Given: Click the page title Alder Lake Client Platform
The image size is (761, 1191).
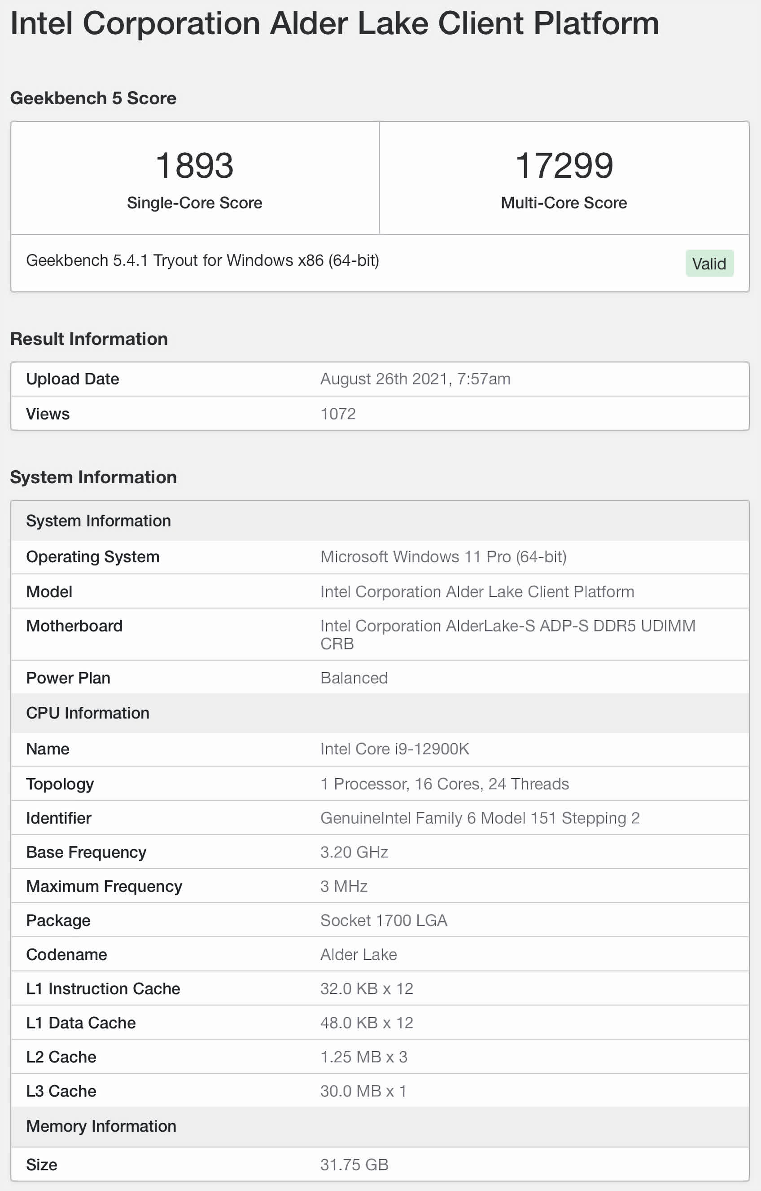Looking at the screenshot, I should tap(335, 23).
